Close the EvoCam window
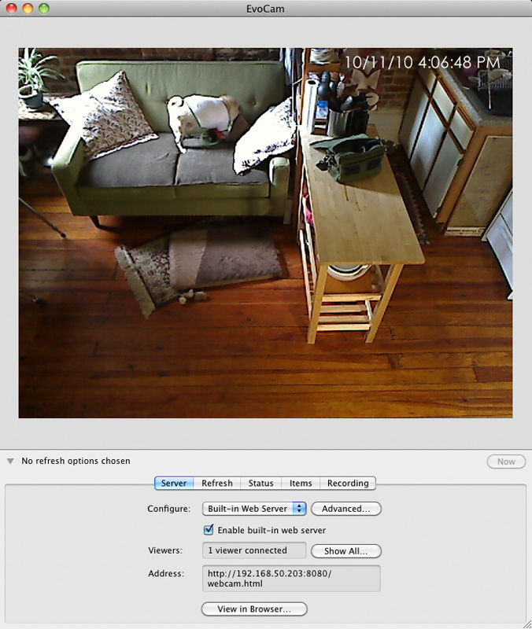This screenshot has width=532, height=629. click(x=12, y=8)
